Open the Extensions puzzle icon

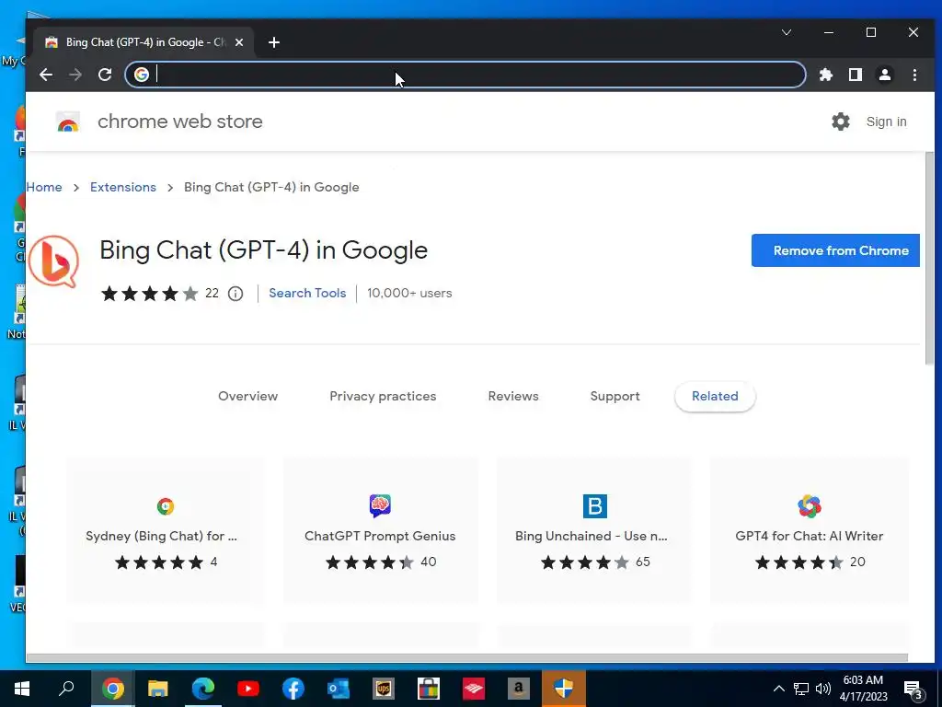pos(826,75)
